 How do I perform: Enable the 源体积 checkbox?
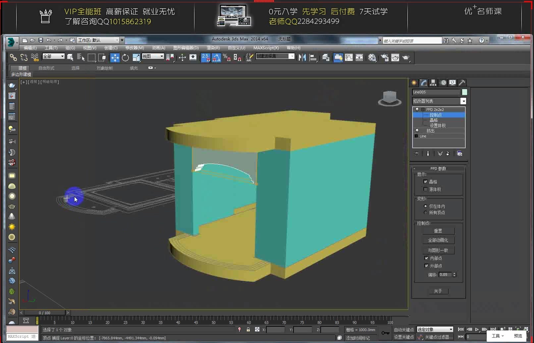[425, 189]
